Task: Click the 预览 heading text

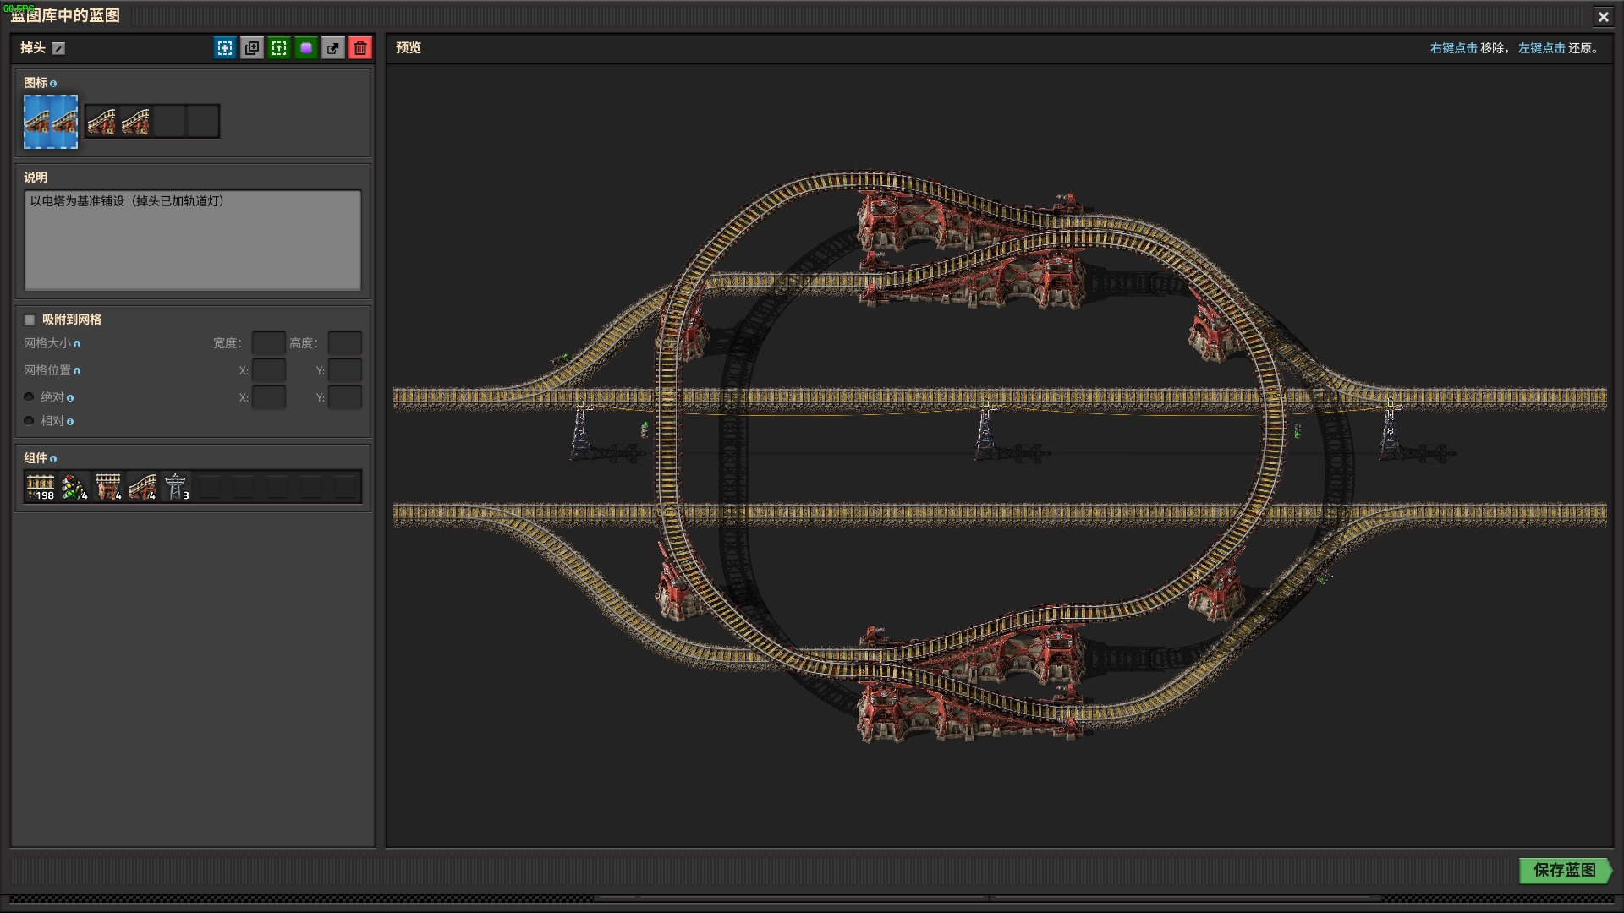Action: click(x=409, y=48)
